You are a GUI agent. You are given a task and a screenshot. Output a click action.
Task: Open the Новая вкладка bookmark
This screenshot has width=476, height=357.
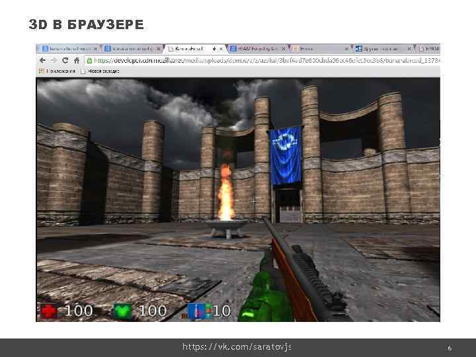(100, 71)
